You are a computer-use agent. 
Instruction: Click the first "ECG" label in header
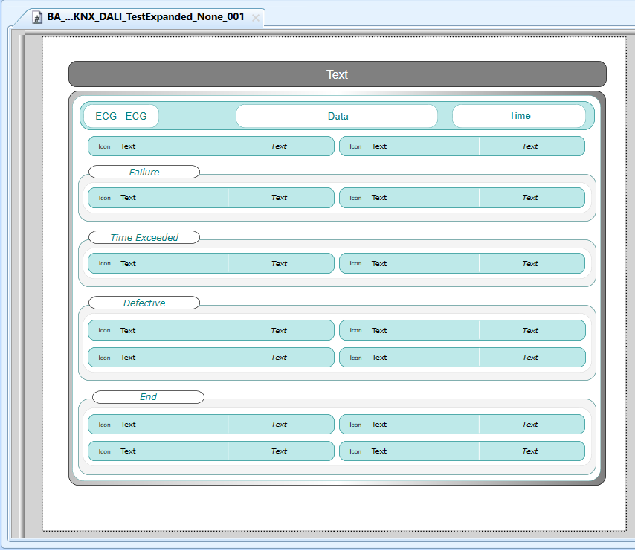point(106,116)
